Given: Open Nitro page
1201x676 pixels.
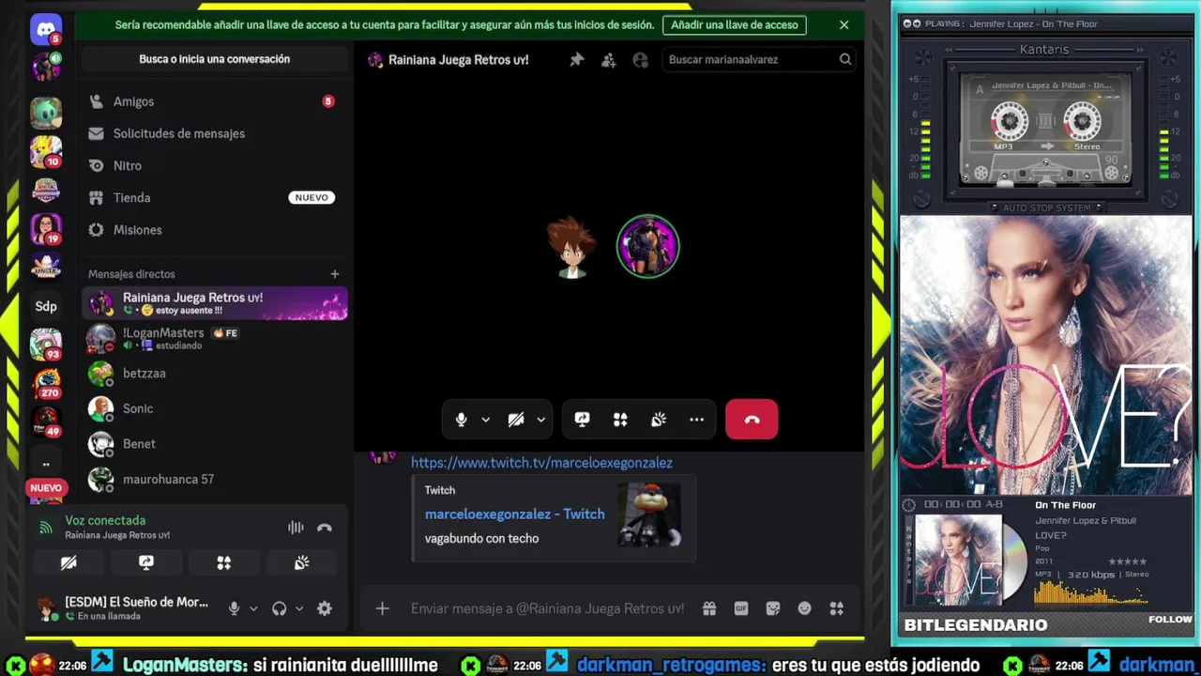Looking at the screenshot, I should (215, 165).
